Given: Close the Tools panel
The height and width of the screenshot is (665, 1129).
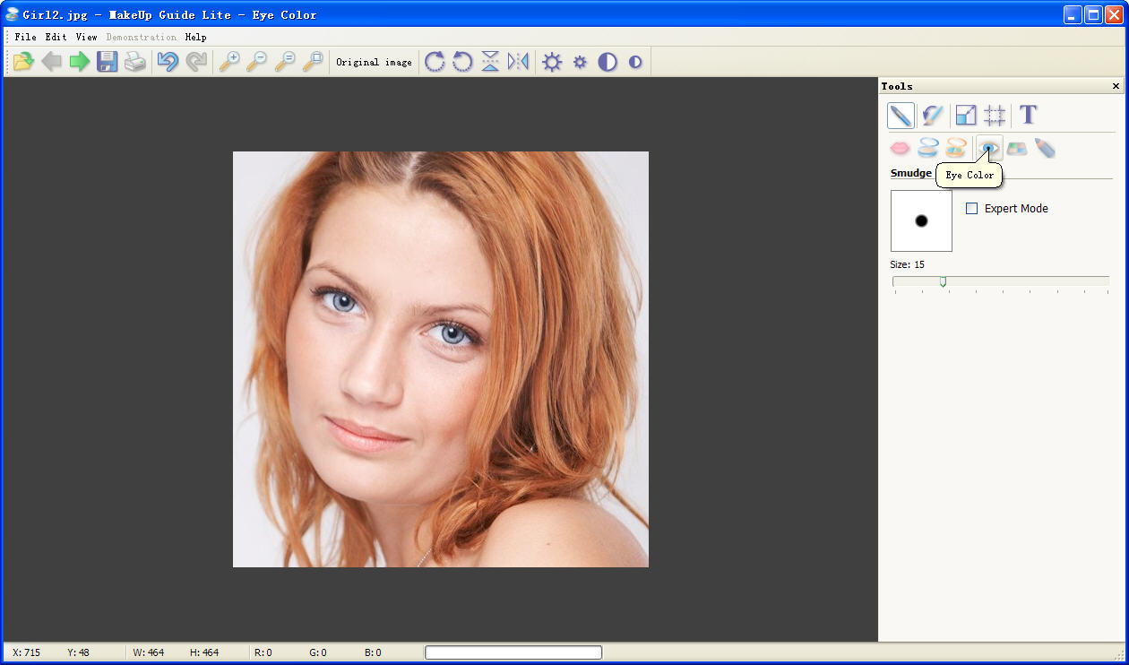Looking at the screenshot, I should [x=1116, y=86].
